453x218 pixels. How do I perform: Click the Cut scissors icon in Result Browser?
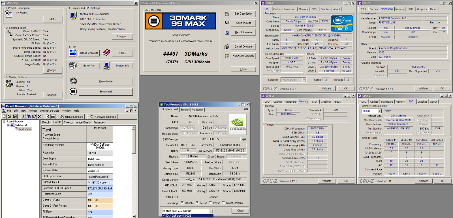coord(23,116)
